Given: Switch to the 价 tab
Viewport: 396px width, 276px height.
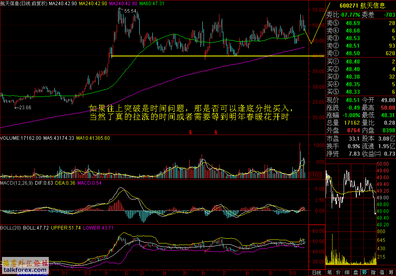Looking at the screenshot, I should (338, 272).
